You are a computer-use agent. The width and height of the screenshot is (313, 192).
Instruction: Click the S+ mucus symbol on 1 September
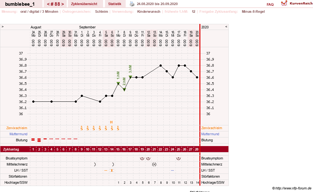(82, 128)
